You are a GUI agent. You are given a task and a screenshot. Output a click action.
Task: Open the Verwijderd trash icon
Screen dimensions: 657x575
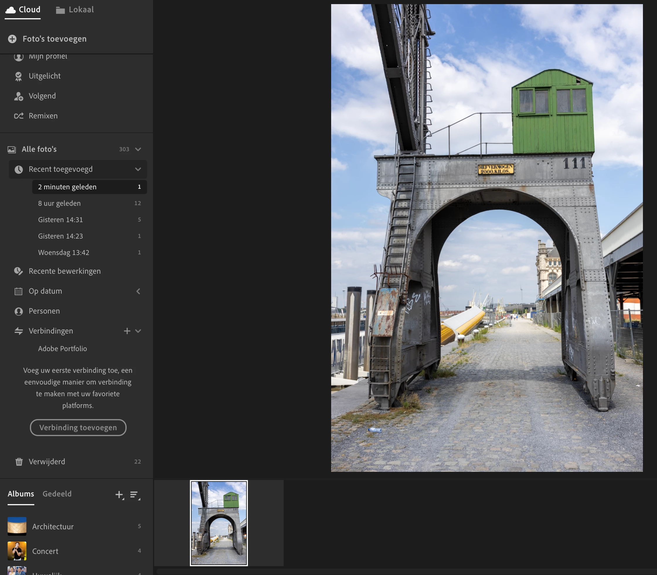(x=19, y=462)
